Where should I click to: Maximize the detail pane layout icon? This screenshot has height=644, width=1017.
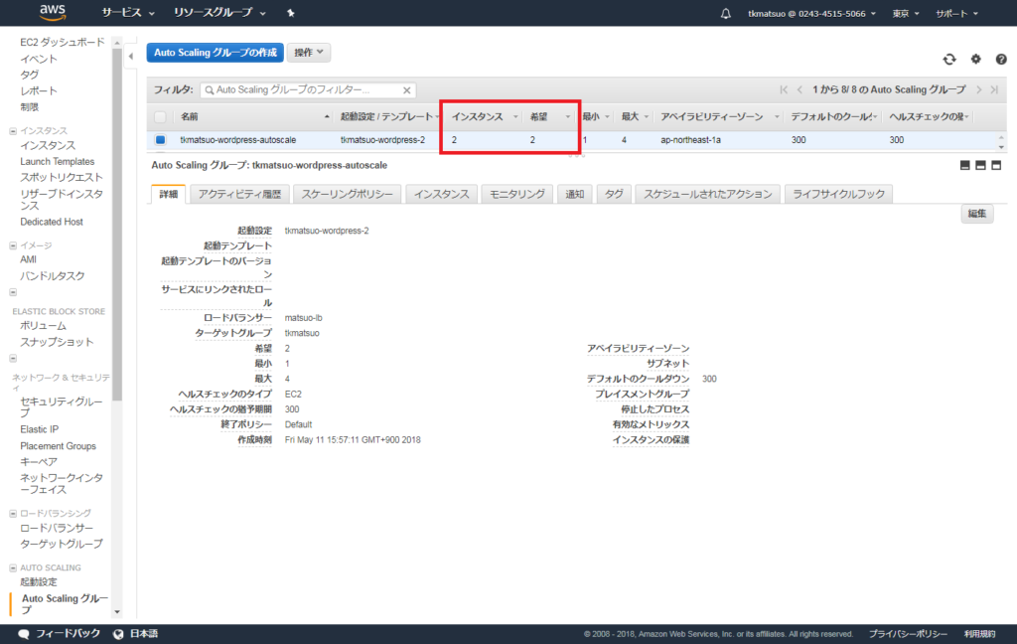coord(996,166)
